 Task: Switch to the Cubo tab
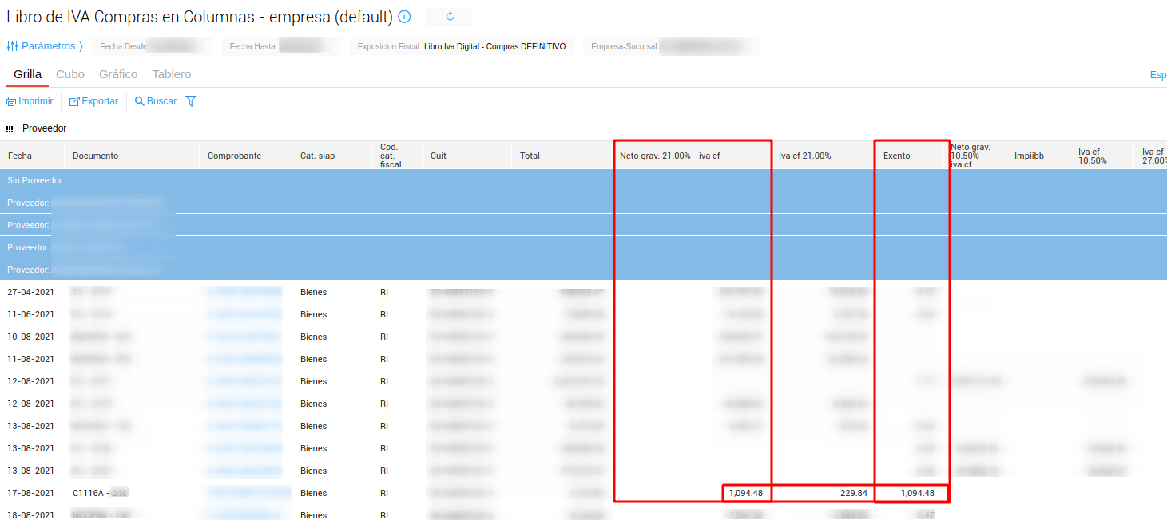click(x=70, y=74)
